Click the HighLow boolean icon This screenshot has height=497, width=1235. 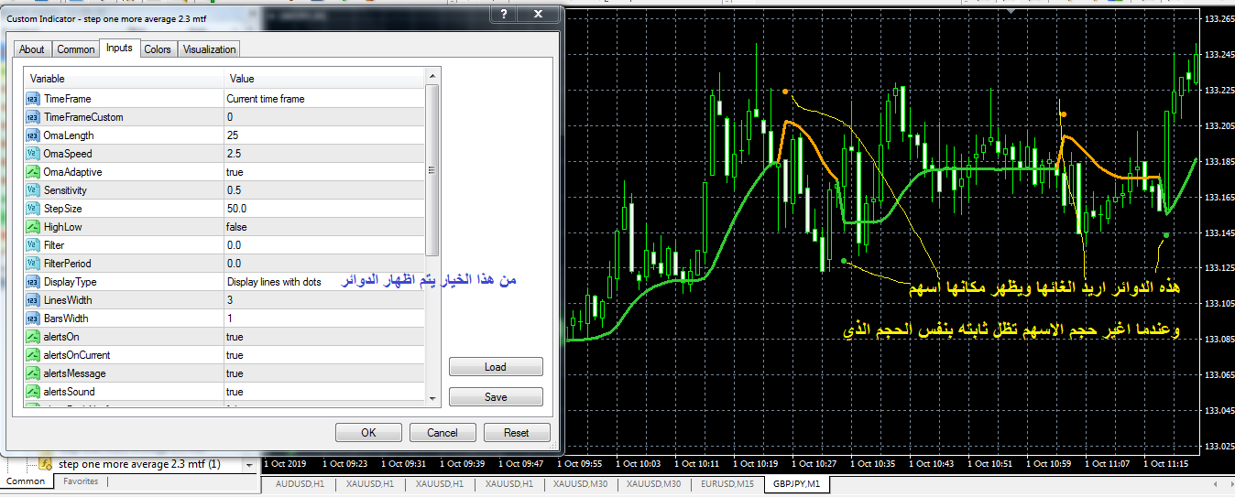click(x=32, y=227)
